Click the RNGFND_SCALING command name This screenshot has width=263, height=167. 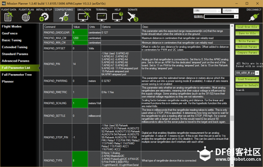tap(55, 103)
